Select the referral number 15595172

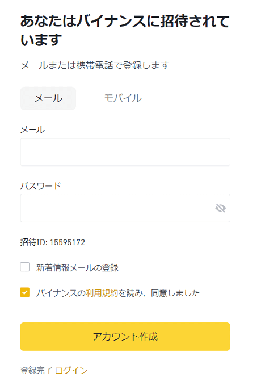click(68, 242)
